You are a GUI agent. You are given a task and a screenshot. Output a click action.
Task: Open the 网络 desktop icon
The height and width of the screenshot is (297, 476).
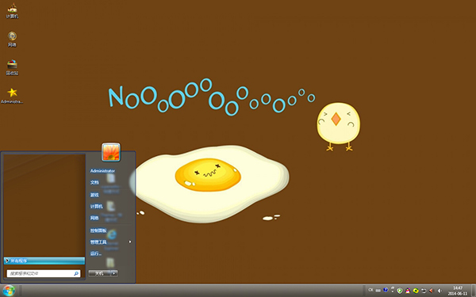click(12, 39)
